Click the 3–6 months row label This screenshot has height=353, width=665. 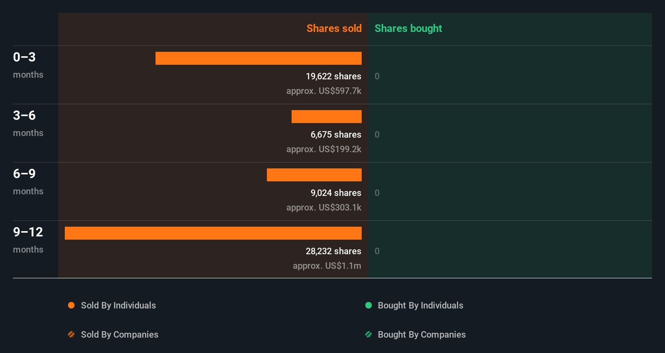28,123
